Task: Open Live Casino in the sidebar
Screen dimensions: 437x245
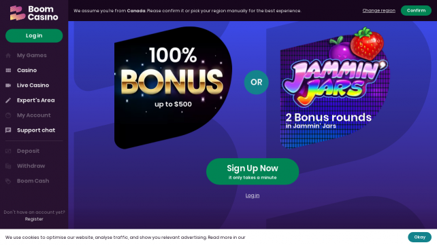Action: coord(34,86)
